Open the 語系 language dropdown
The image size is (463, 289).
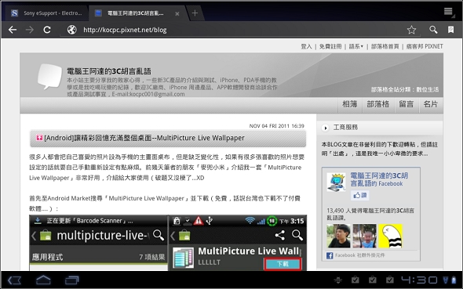(x=355, y=46)
